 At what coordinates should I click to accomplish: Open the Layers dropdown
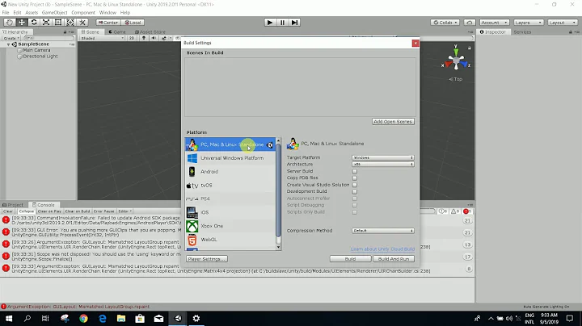pos(529,23)
